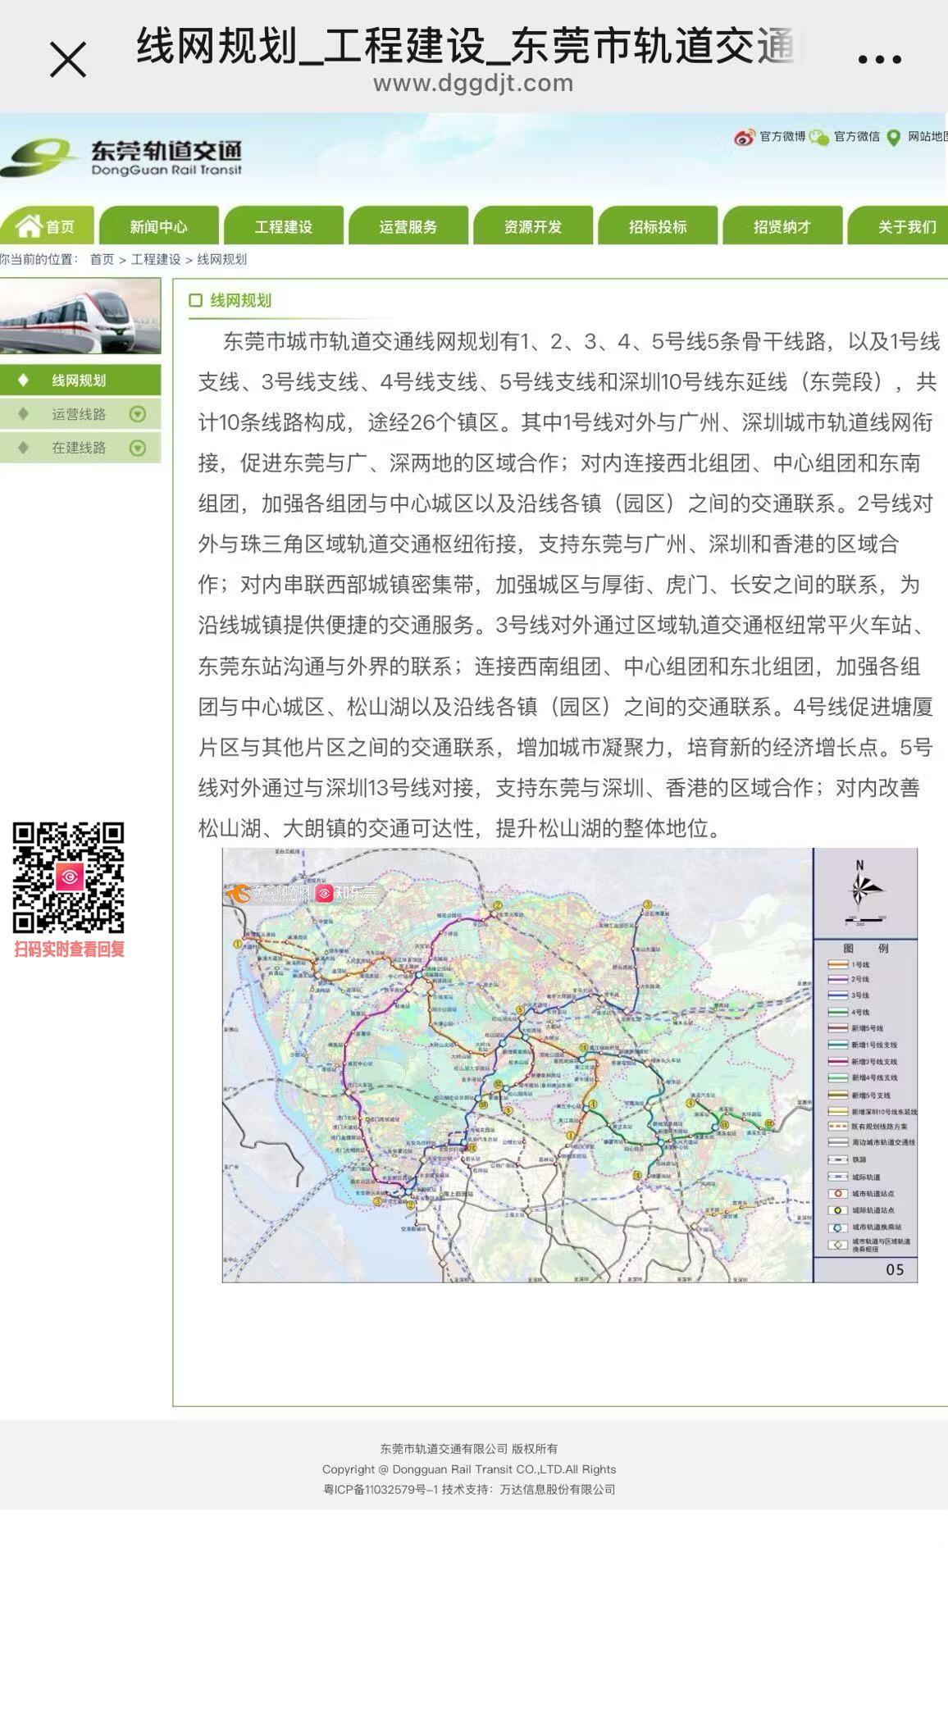Click the 工程建设 breadcrumb link
The height and width of the screenshot is (1735, 948).
(155, 260)
